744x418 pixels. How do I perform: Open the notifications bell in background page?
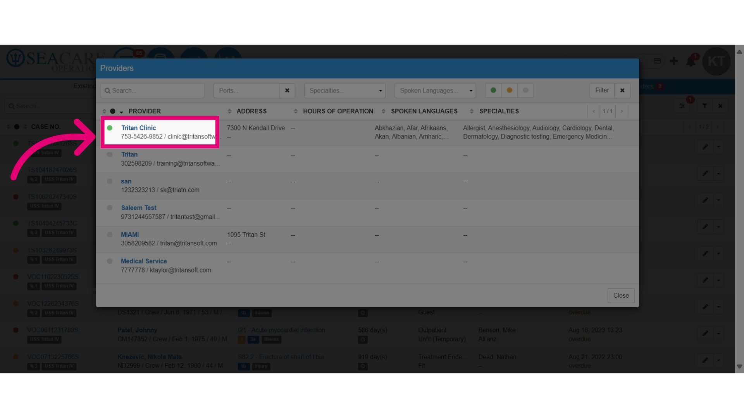click(x=691, y=61)
